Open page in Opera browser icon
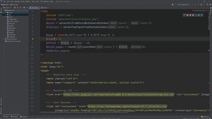 coord(196,15)
